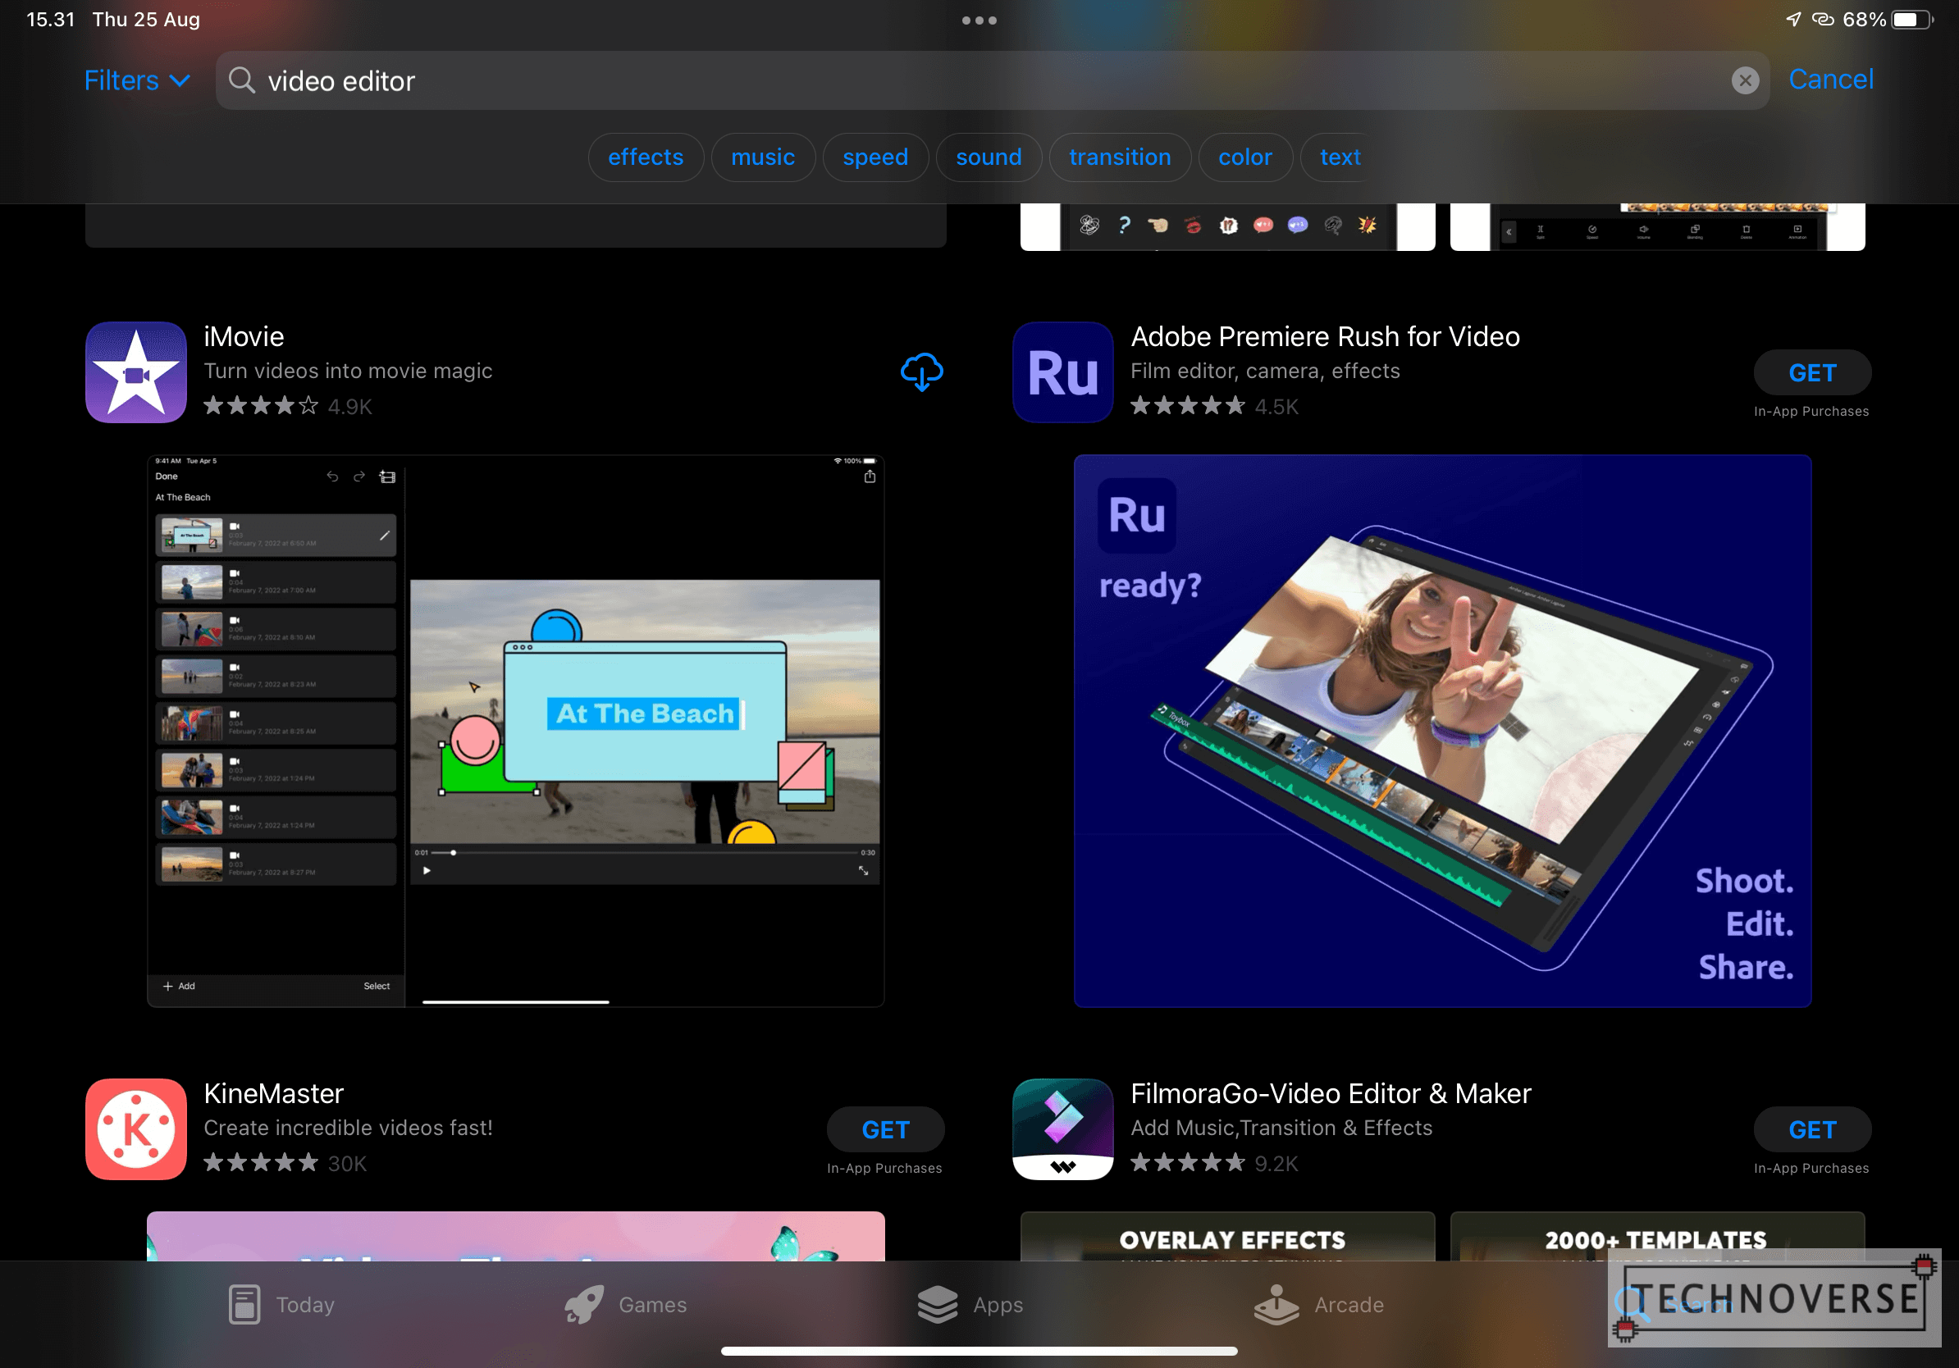The image size is (1959, 1368).
Task: View the KineMaster pink preview banner
Action: pyautogui.click(x=515, y=1236)
